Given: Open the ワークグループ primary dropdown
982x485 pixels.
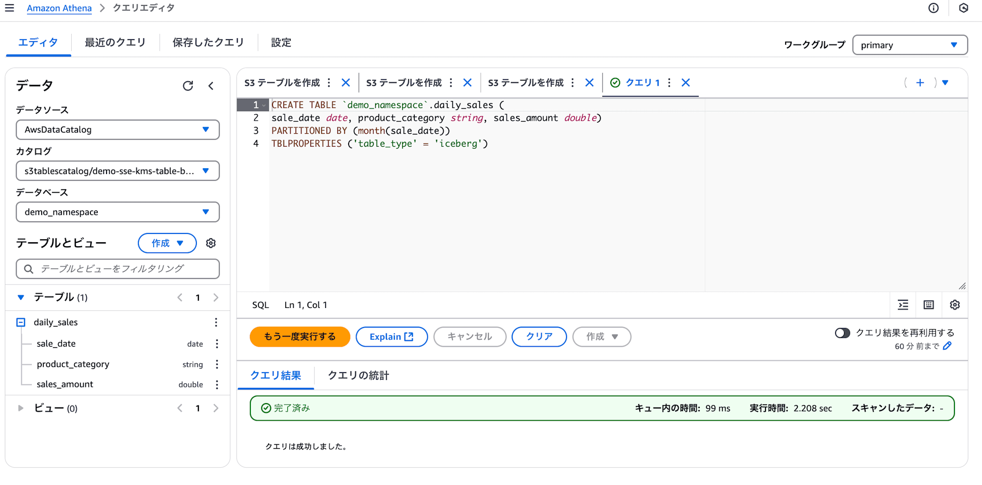Looking at the screenshot, I should (910, 45).
